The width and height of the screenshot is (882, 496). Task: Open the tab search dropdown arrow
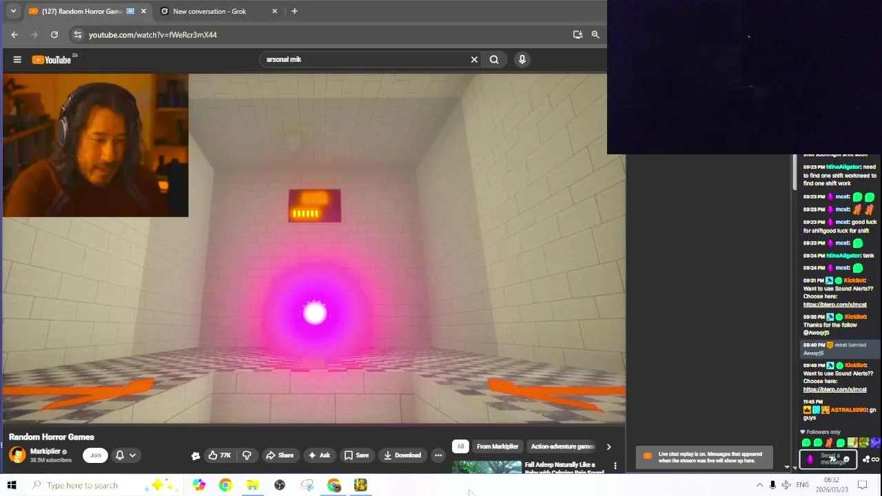tap(12, 11)
